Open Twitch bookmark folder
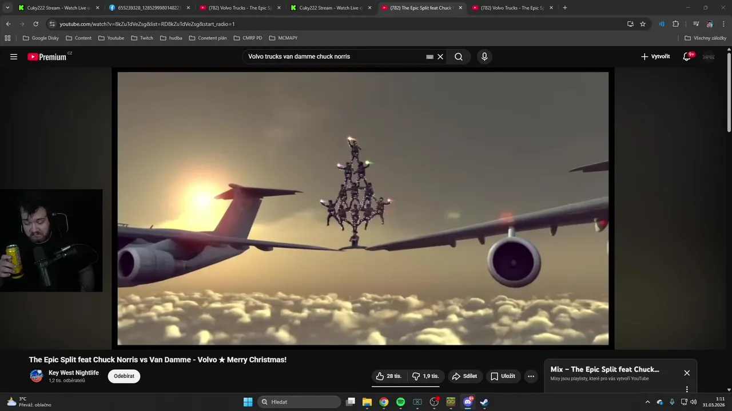The image size is (732, 411). (142, 38)
